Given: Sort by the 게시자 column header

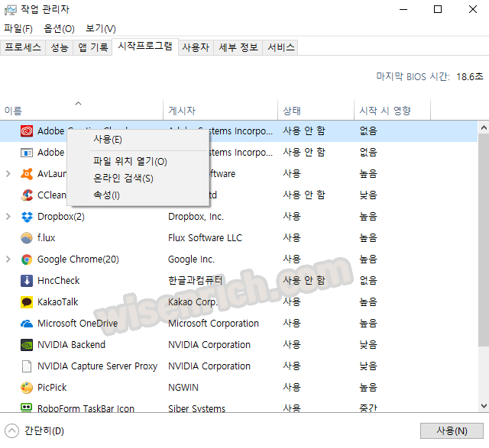Looking at the screenshot, I should [220, 110].
